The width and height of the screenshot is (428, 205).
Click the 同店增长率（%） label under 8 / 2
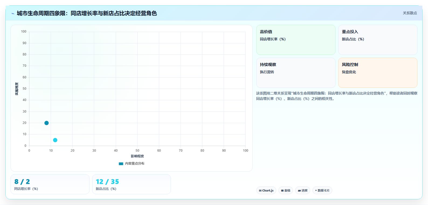point(26,189)
